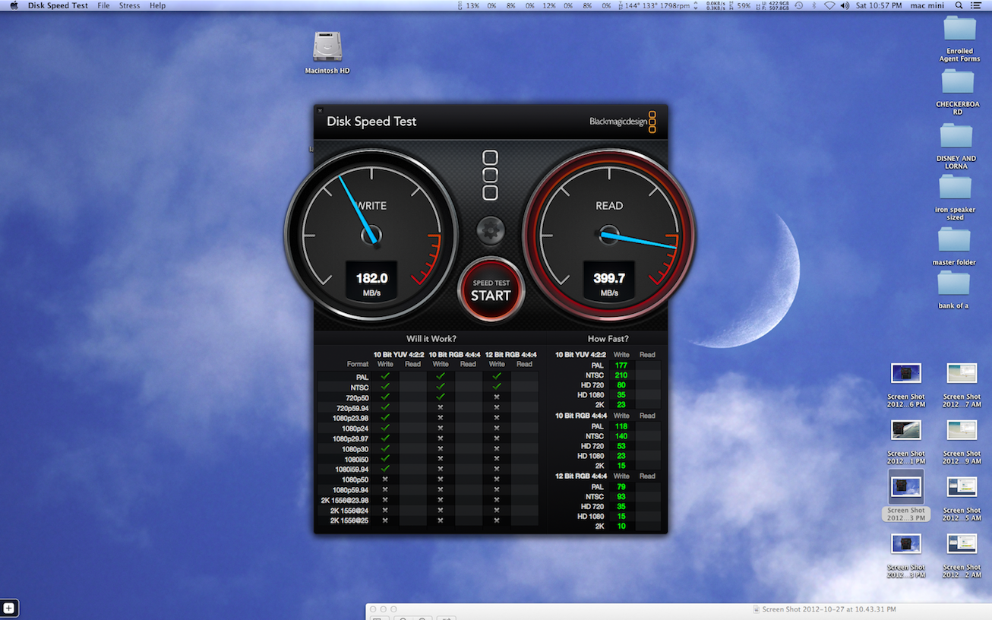Click the 1080i50 format row label
The height and width of the screenshot is (620, 992).
click(x=355, y=459)
